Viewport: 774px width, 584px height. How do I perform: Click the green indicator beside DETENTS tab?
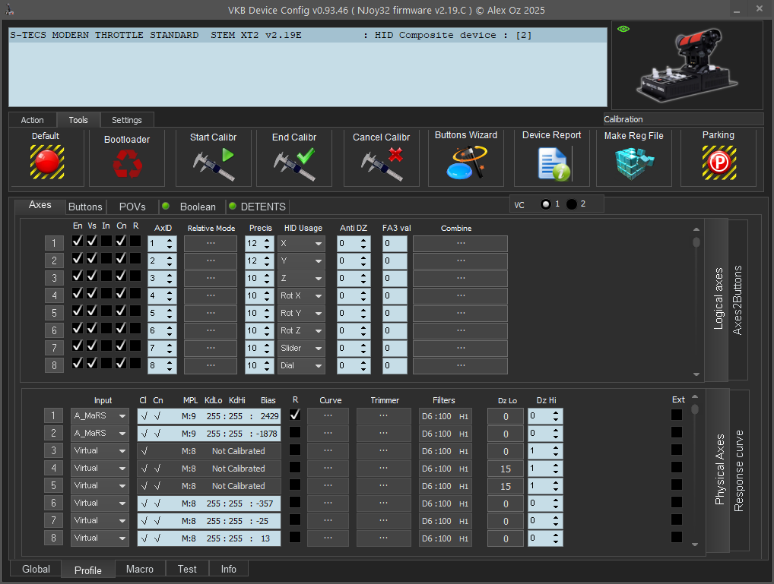point(233,206)
